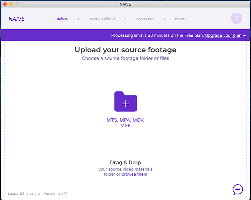Click the Version: 2.0.11 text
251x200 pixels.
tap(56, 193)
